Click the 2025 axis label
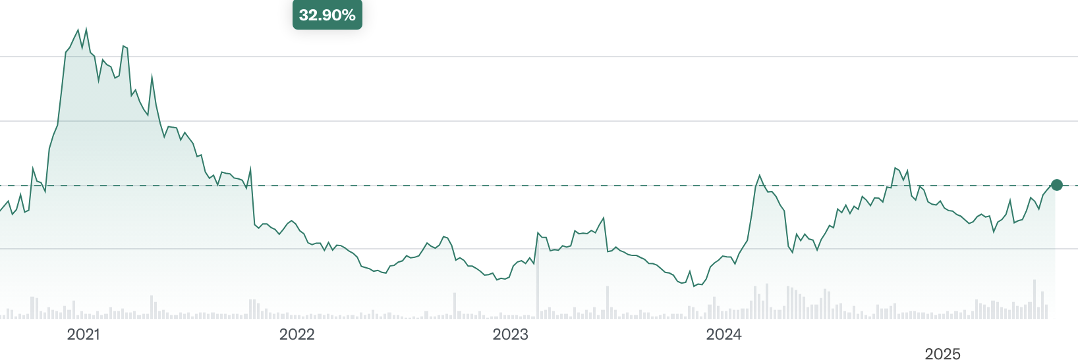This screenshot has height=362, width=1078. (943, 354)
